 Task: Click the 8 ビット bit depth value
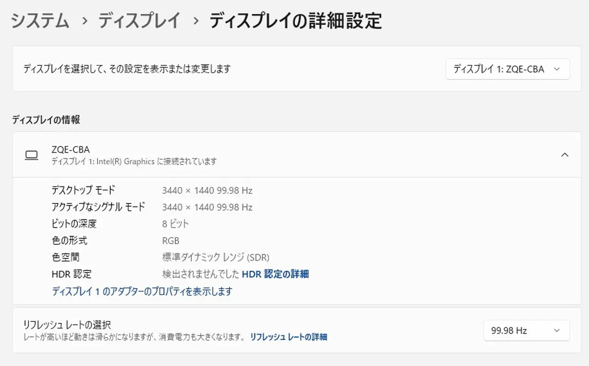coord(175,224)
